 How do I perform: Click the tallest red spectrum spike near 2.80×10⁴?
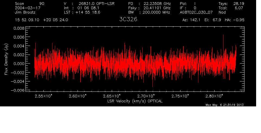coord(223,36)
